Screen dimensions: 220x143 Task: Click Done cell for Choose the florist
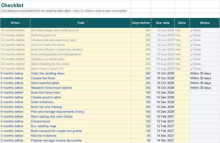click(182, 78)
